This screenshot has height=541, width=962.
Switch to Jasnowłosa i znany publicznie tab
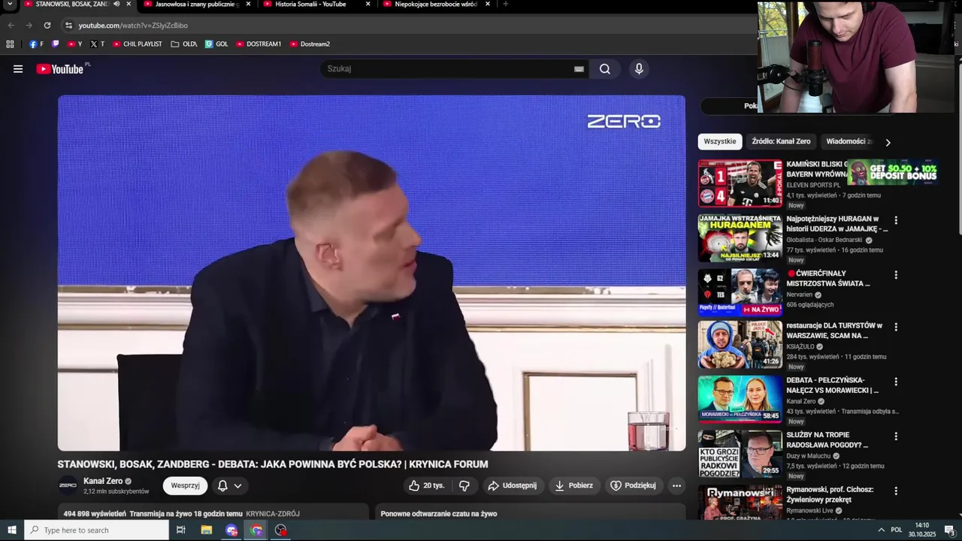click(197, 5)
